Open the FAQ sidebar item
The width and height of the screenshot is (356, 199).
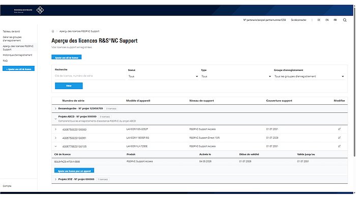coord(5,61)
